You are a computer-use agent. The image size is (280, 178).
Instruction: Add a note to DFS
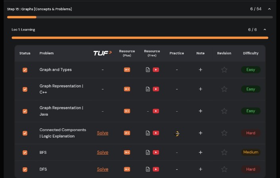coord(200,169)
